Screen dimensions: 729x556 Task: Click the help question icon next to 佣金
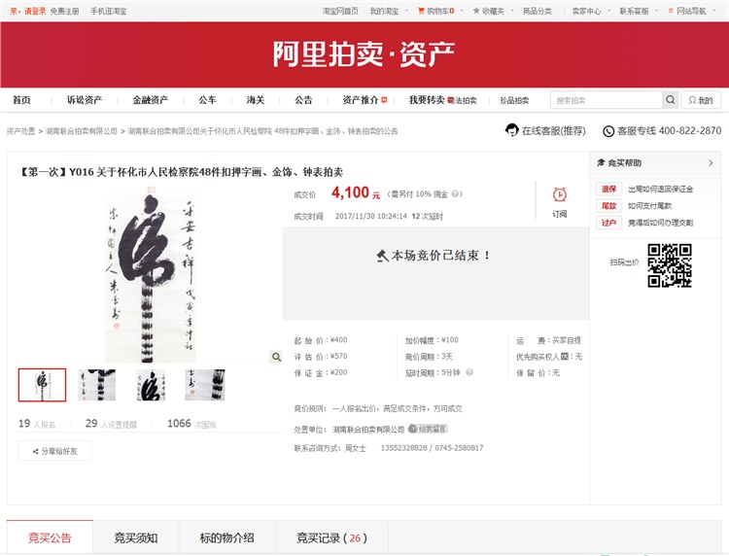click(455, 193)
